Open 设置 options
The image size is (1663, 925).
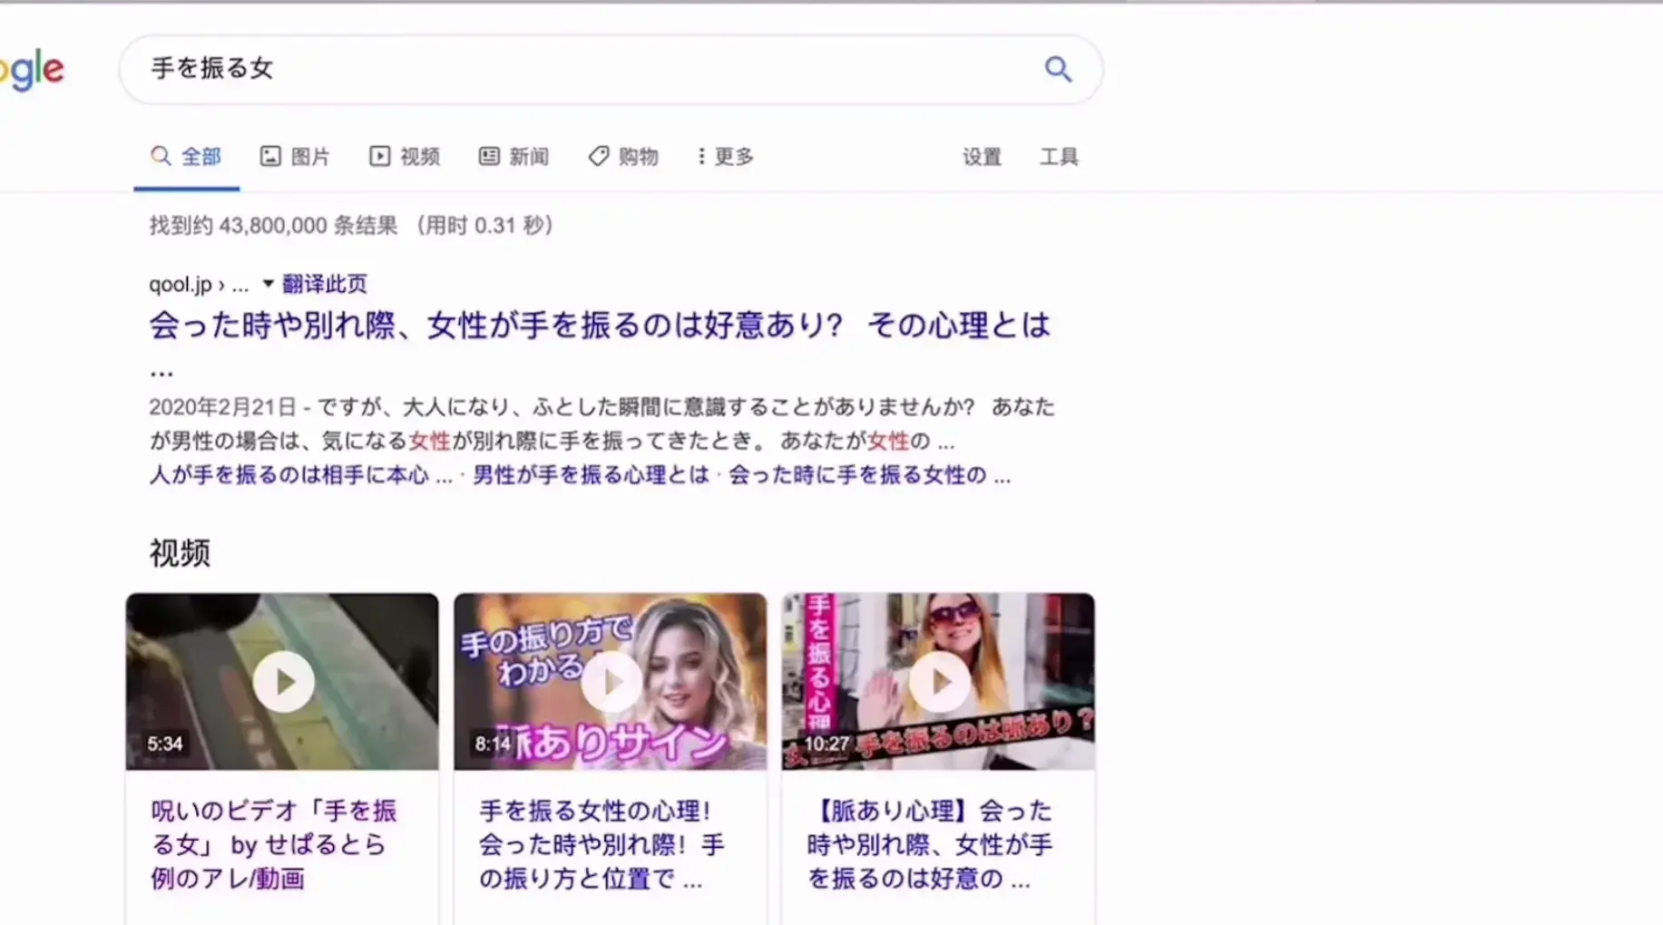(x=982, y=157)
